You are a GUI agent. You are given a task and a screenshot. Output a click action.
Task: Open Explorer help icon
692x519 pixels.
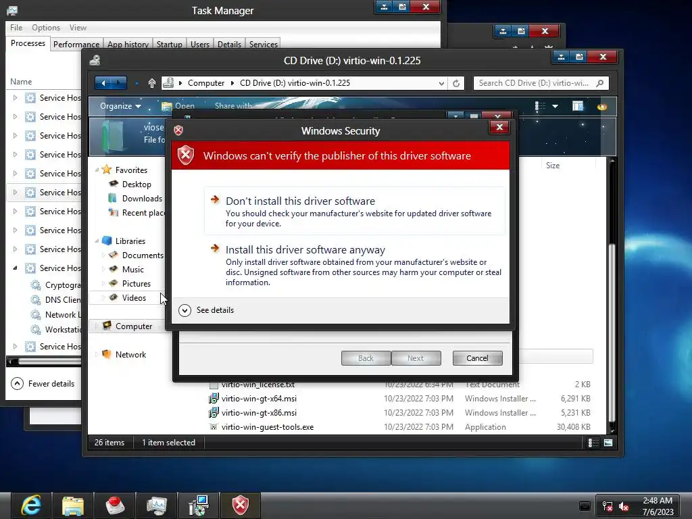(602, 106)
